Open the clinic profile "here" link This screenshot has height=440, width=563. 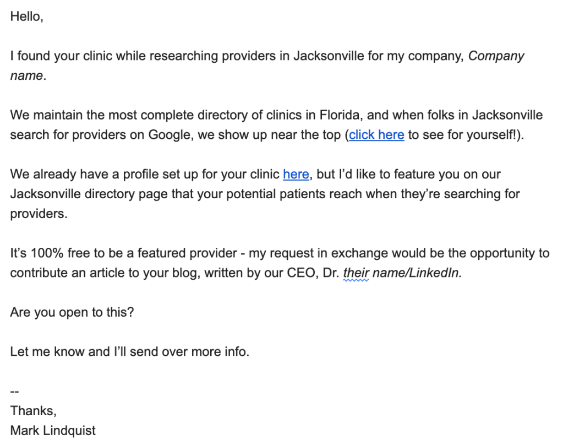pyautogui.click(x=296, y=175)
